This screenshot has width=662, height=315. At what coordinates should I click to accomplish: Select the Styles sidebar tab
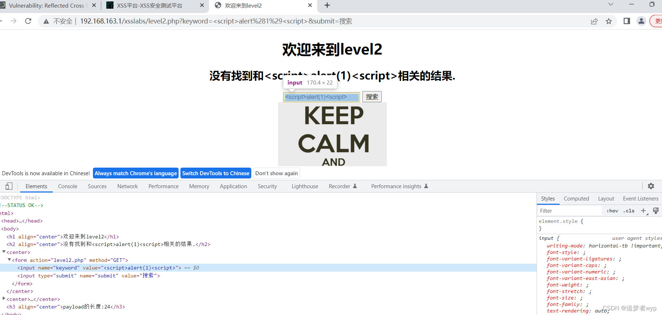coord(548,199)
